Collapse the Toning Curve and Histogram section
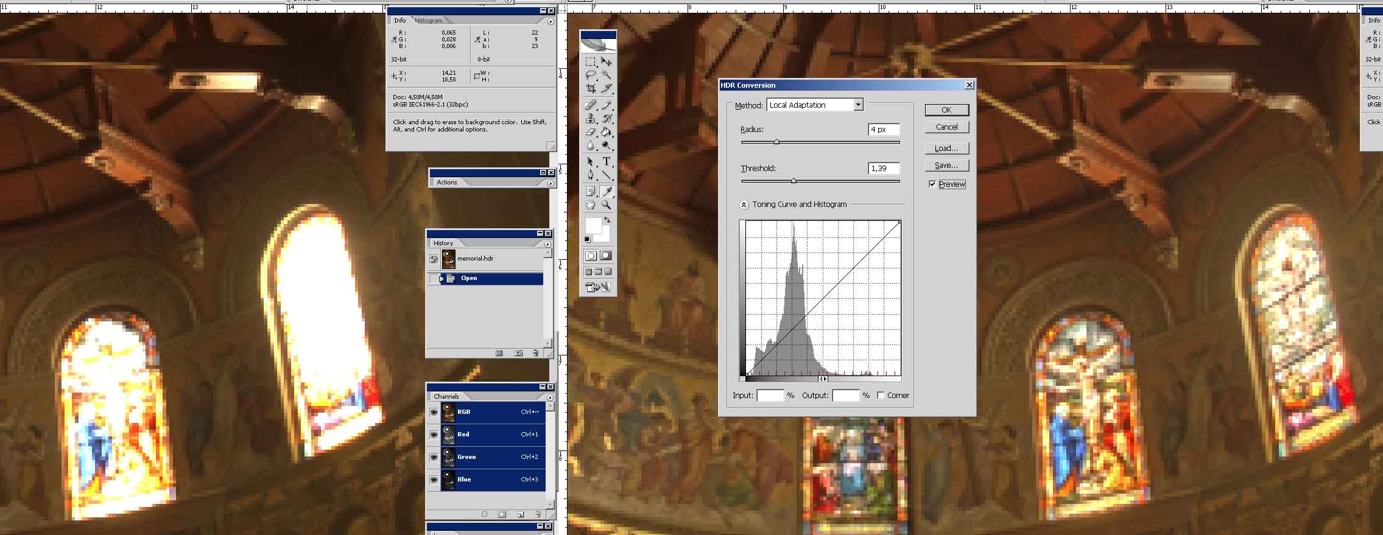1383x535 pixels. coord(744,205)
